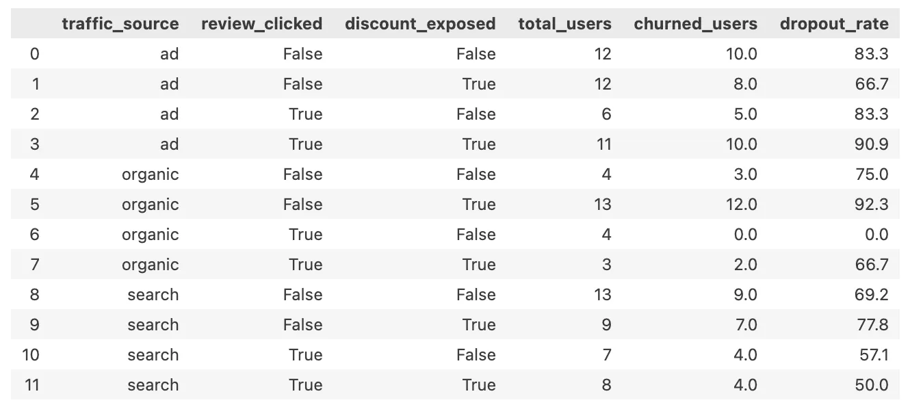The width and height of the screenshot is (910, 409).
Task: Select the dropout_rate column header
Action: tap(834, 24)
